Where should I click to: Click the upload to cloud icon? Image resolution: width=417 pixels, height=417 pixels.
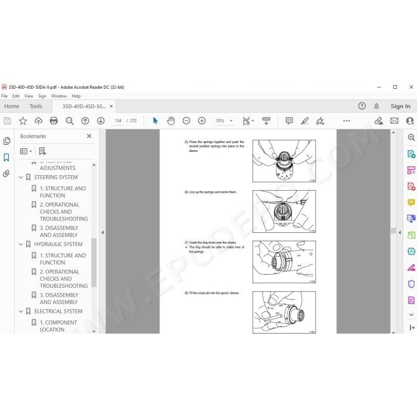[39, 121]
